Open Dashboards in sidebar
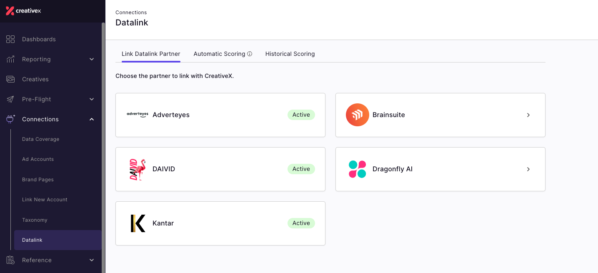 39,39
